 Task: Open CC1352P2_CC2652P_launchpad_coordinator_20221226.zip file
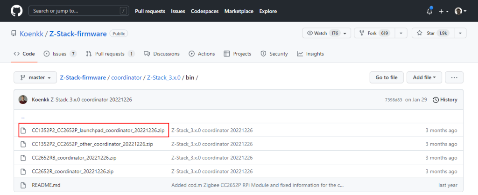98,130
